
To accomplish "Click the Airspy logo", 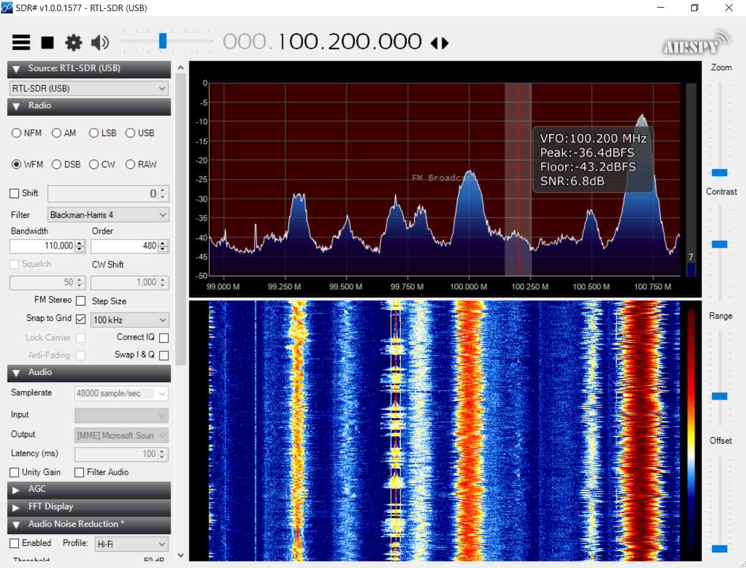I will 696,43.
